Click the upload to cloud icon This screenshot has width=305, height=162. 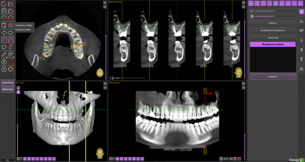[11, 18]
